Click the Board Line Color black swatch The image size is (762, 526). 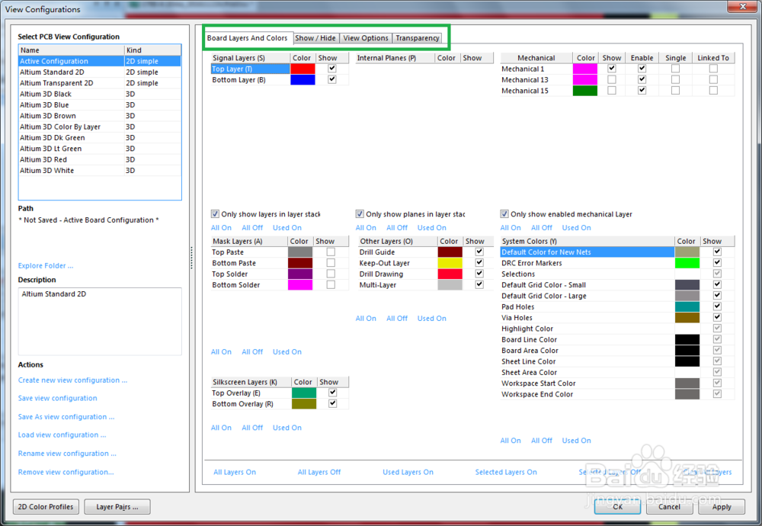(x=687, y=339)
